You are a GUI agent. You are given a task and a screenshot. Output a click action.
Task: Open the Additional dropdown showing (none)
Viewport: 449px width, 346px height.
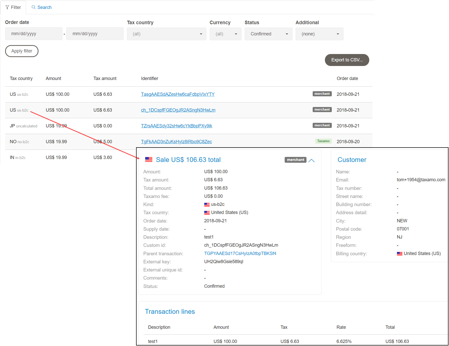click(x=320, y=34)
